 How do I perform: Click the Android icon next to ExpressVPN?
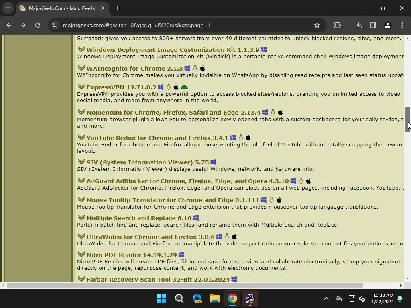(184, 87)
